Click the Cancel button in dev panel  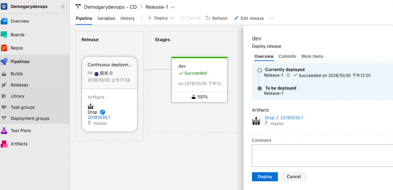[x=294, y=177]
